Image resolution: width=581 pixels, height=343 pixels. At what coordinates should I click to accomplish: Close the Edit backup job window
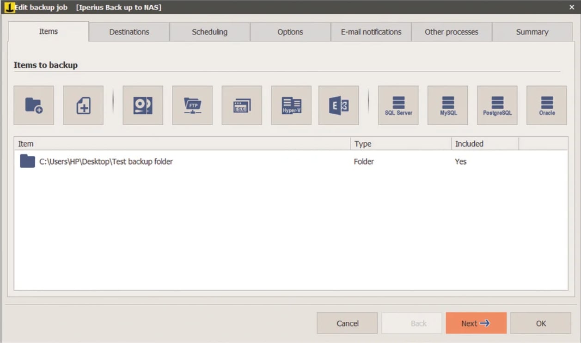572,7
